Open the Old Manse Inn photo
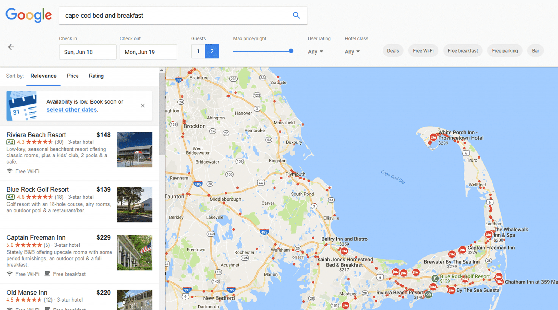 (135, 300)
